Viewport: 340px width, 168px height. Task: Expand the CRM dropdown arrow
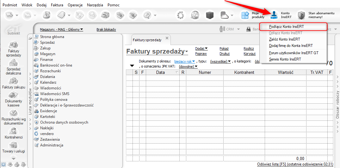(238, 29)
